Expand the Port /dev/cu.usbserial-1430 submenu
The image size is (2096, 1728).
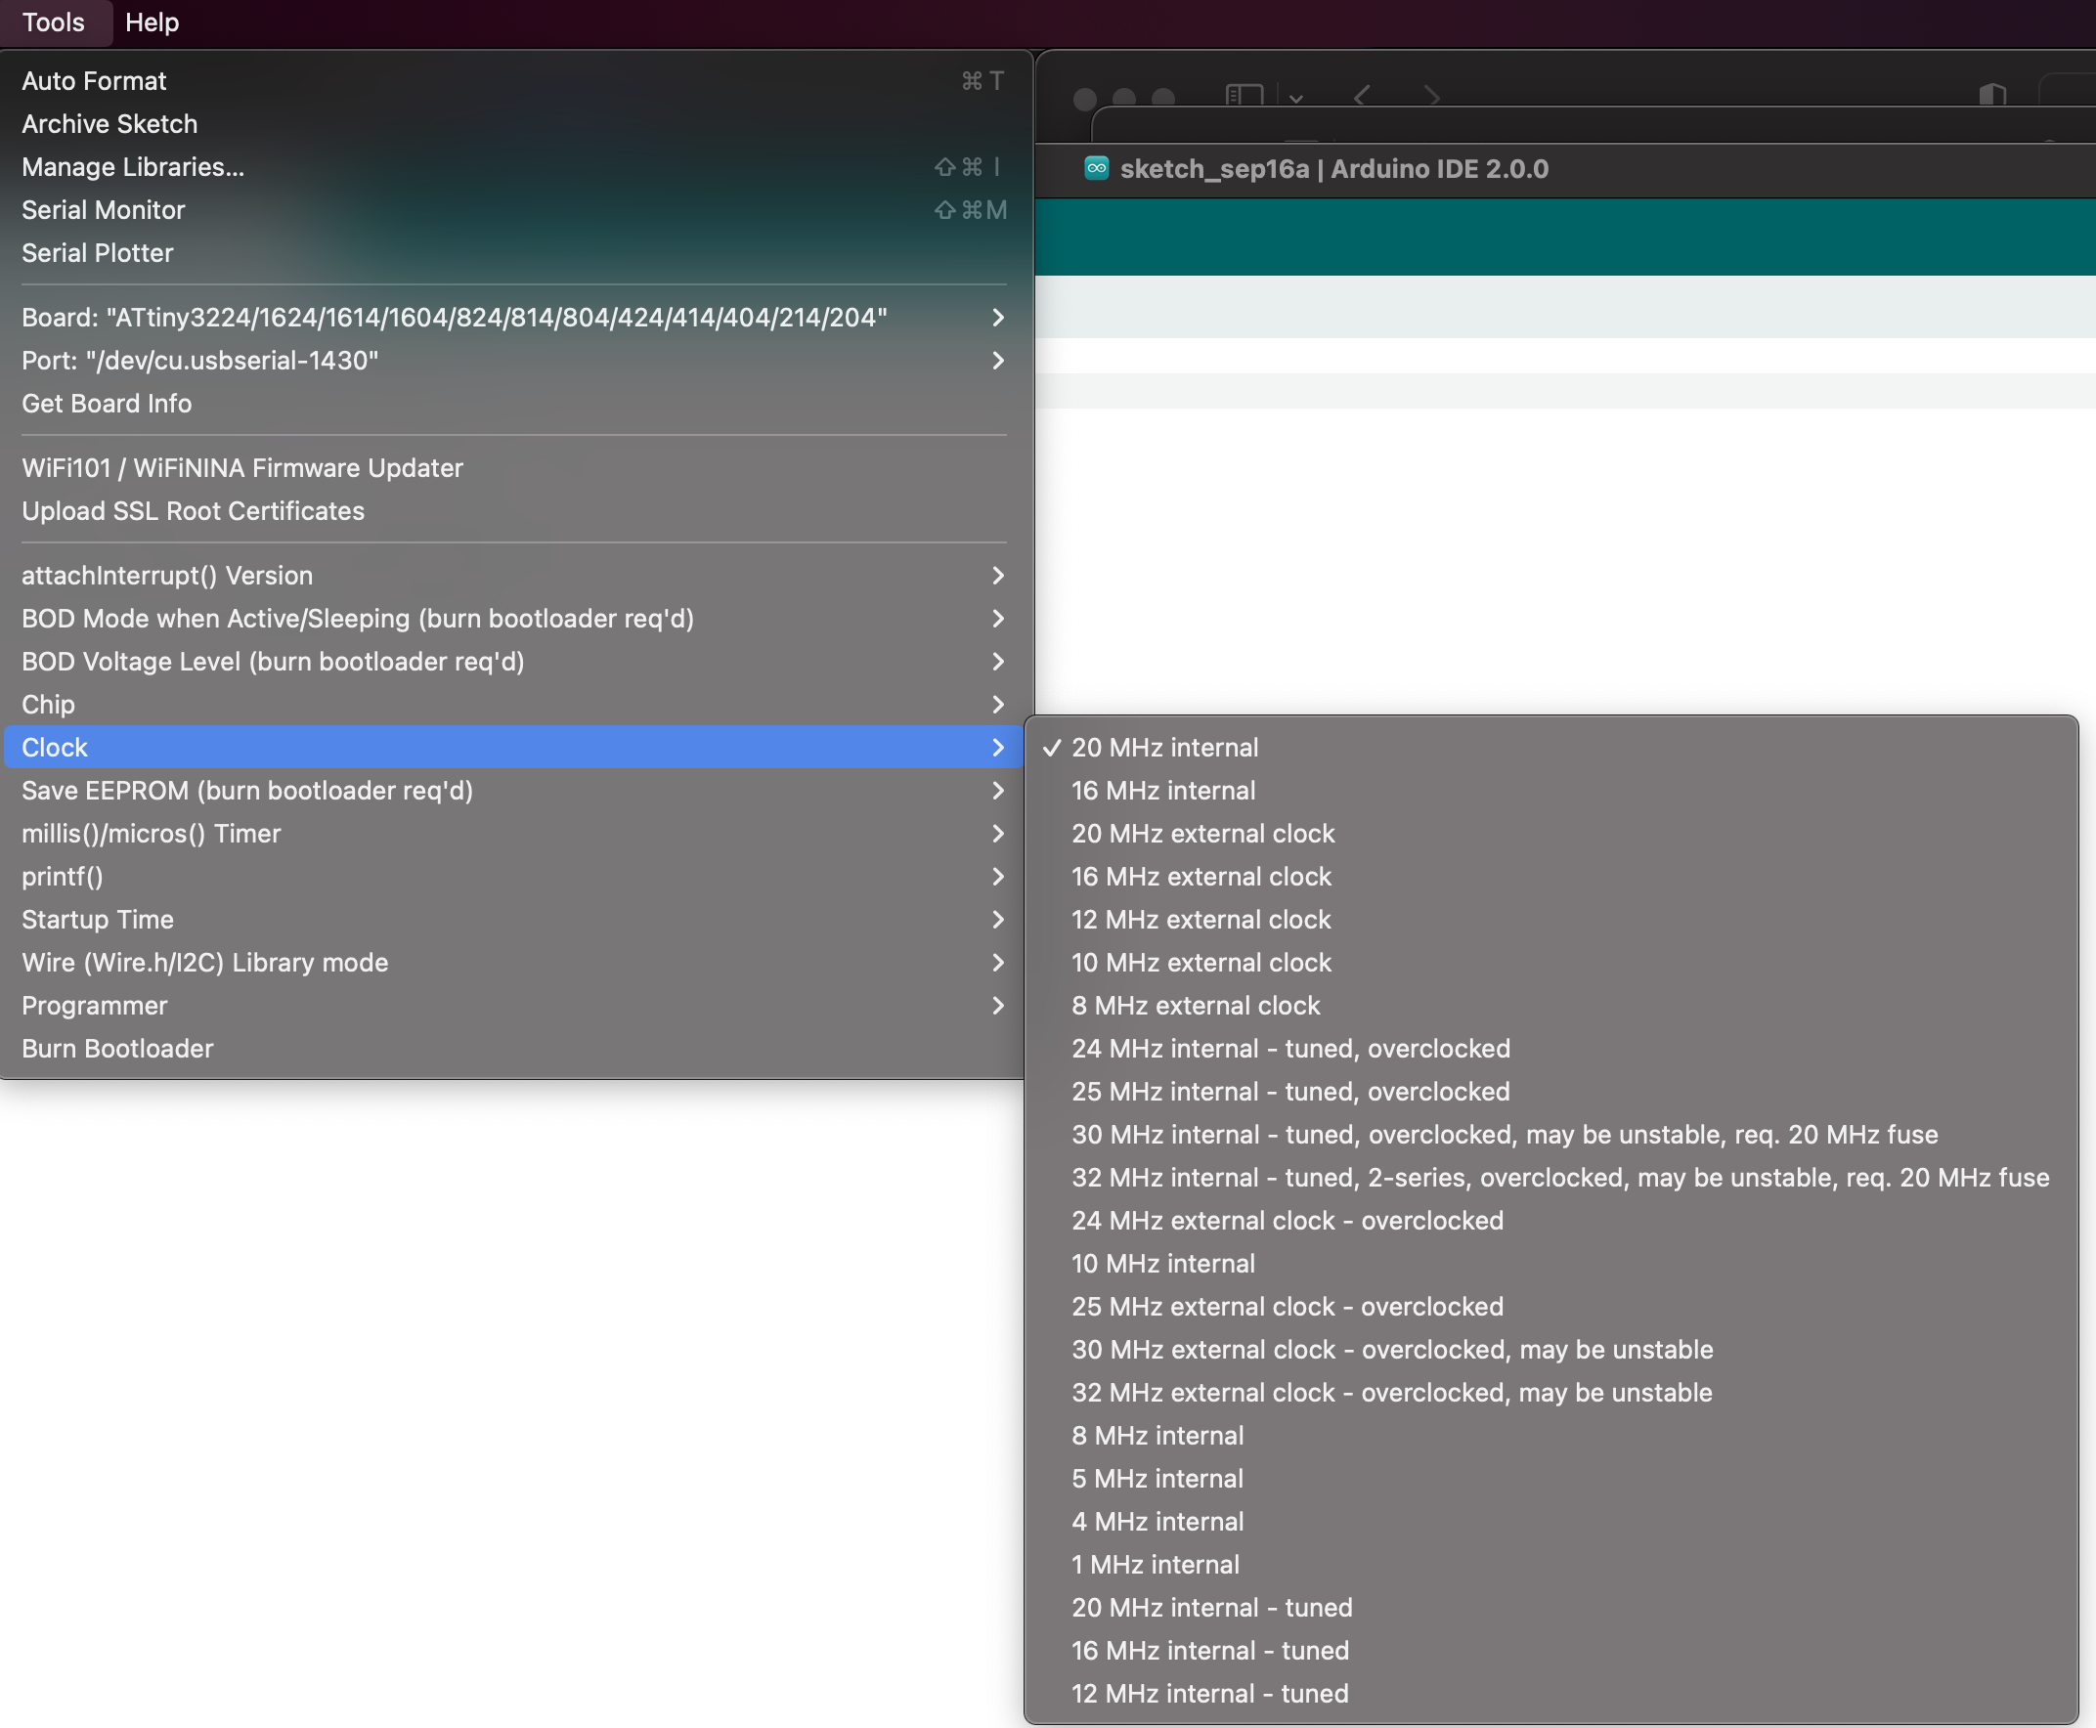point(514,360)
